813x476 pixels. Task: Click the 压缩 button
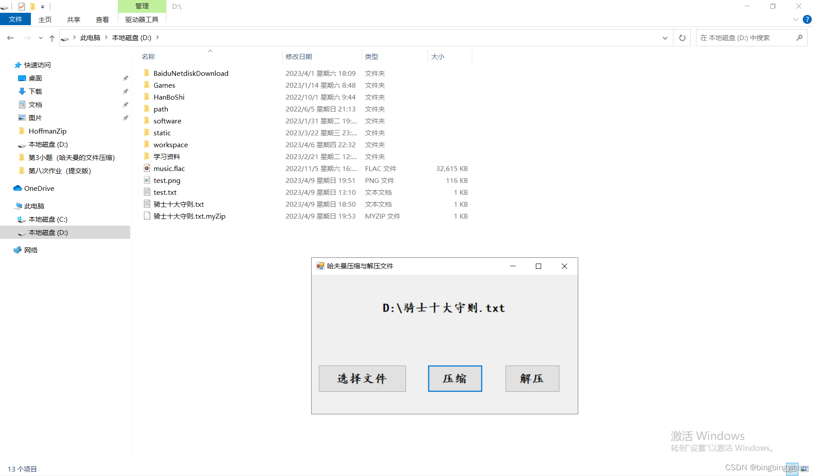click(x=455, y=379)
